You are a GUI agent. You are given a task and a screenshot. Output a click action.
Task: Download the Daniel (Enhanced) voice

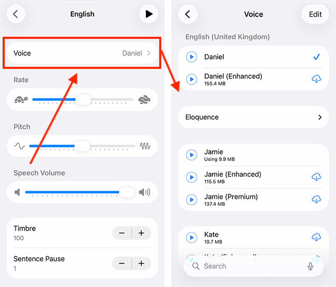[316, 79]
